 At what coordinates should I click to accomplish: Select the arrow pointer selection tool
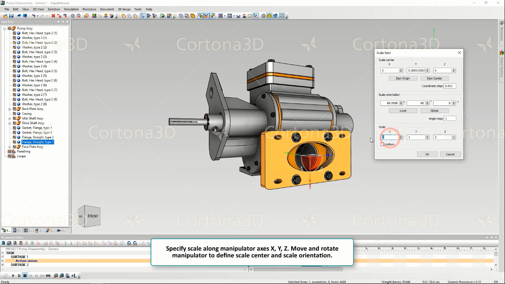click(143, 16)
